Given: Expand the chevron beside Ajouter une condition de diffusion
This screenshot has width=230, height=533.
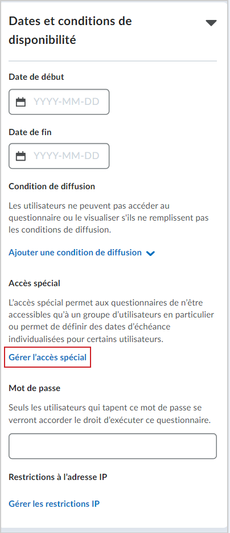Looking at the screenshot, I should pos(150,253).
